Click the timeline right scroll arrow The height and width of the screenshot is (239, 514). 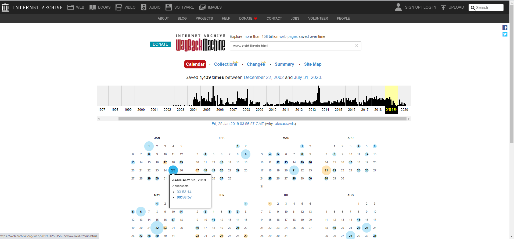[409, 119]
